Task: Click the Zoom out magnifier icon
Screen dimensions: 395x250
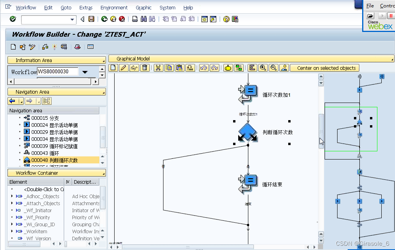Action: point(274,68)
